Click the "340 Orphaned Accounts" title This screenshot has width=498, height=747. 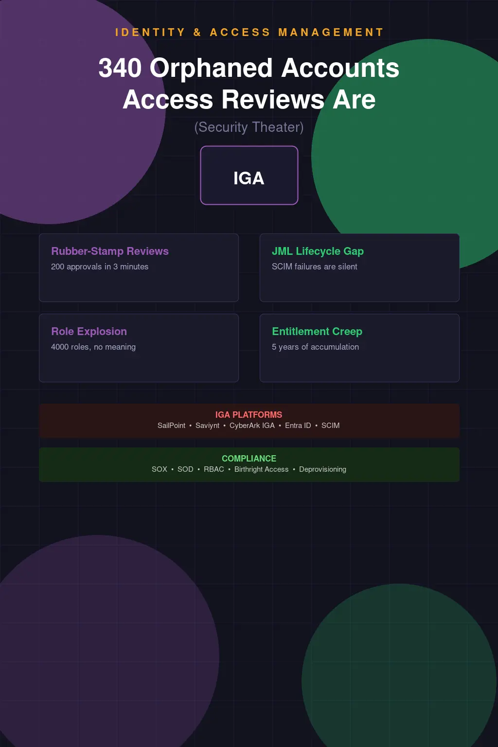249,68
